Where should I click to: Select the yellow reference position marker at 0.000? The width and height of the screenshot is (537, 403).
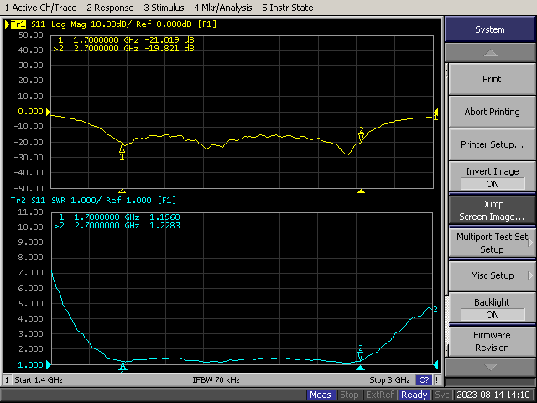pos(48,112)
